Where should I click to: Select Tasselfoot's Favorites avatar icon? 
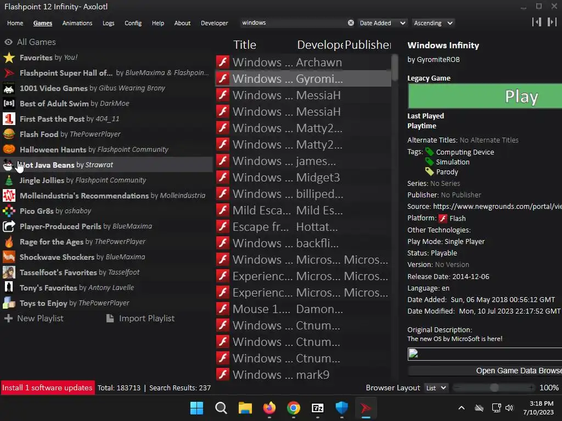[x=9, y=272]
